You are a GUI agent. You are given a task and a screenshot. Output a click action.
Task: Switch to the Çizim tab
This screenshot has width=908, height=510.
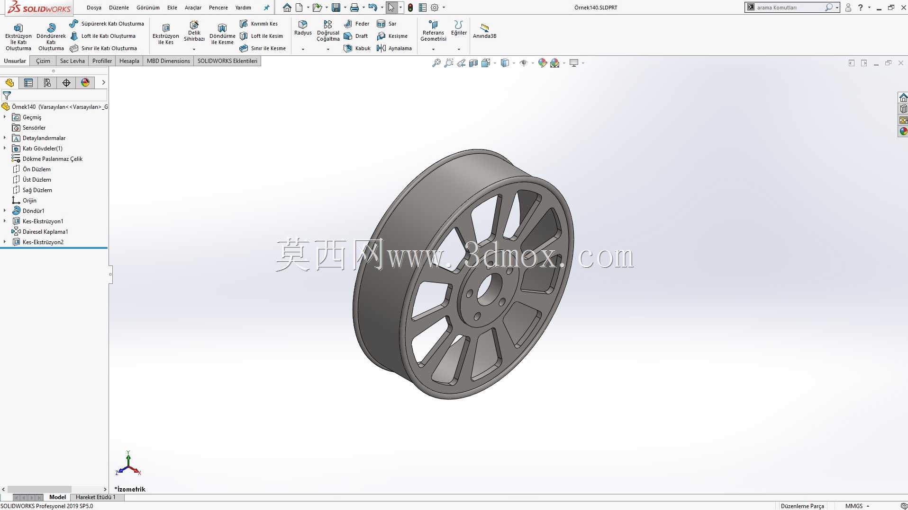pos(43,61)
